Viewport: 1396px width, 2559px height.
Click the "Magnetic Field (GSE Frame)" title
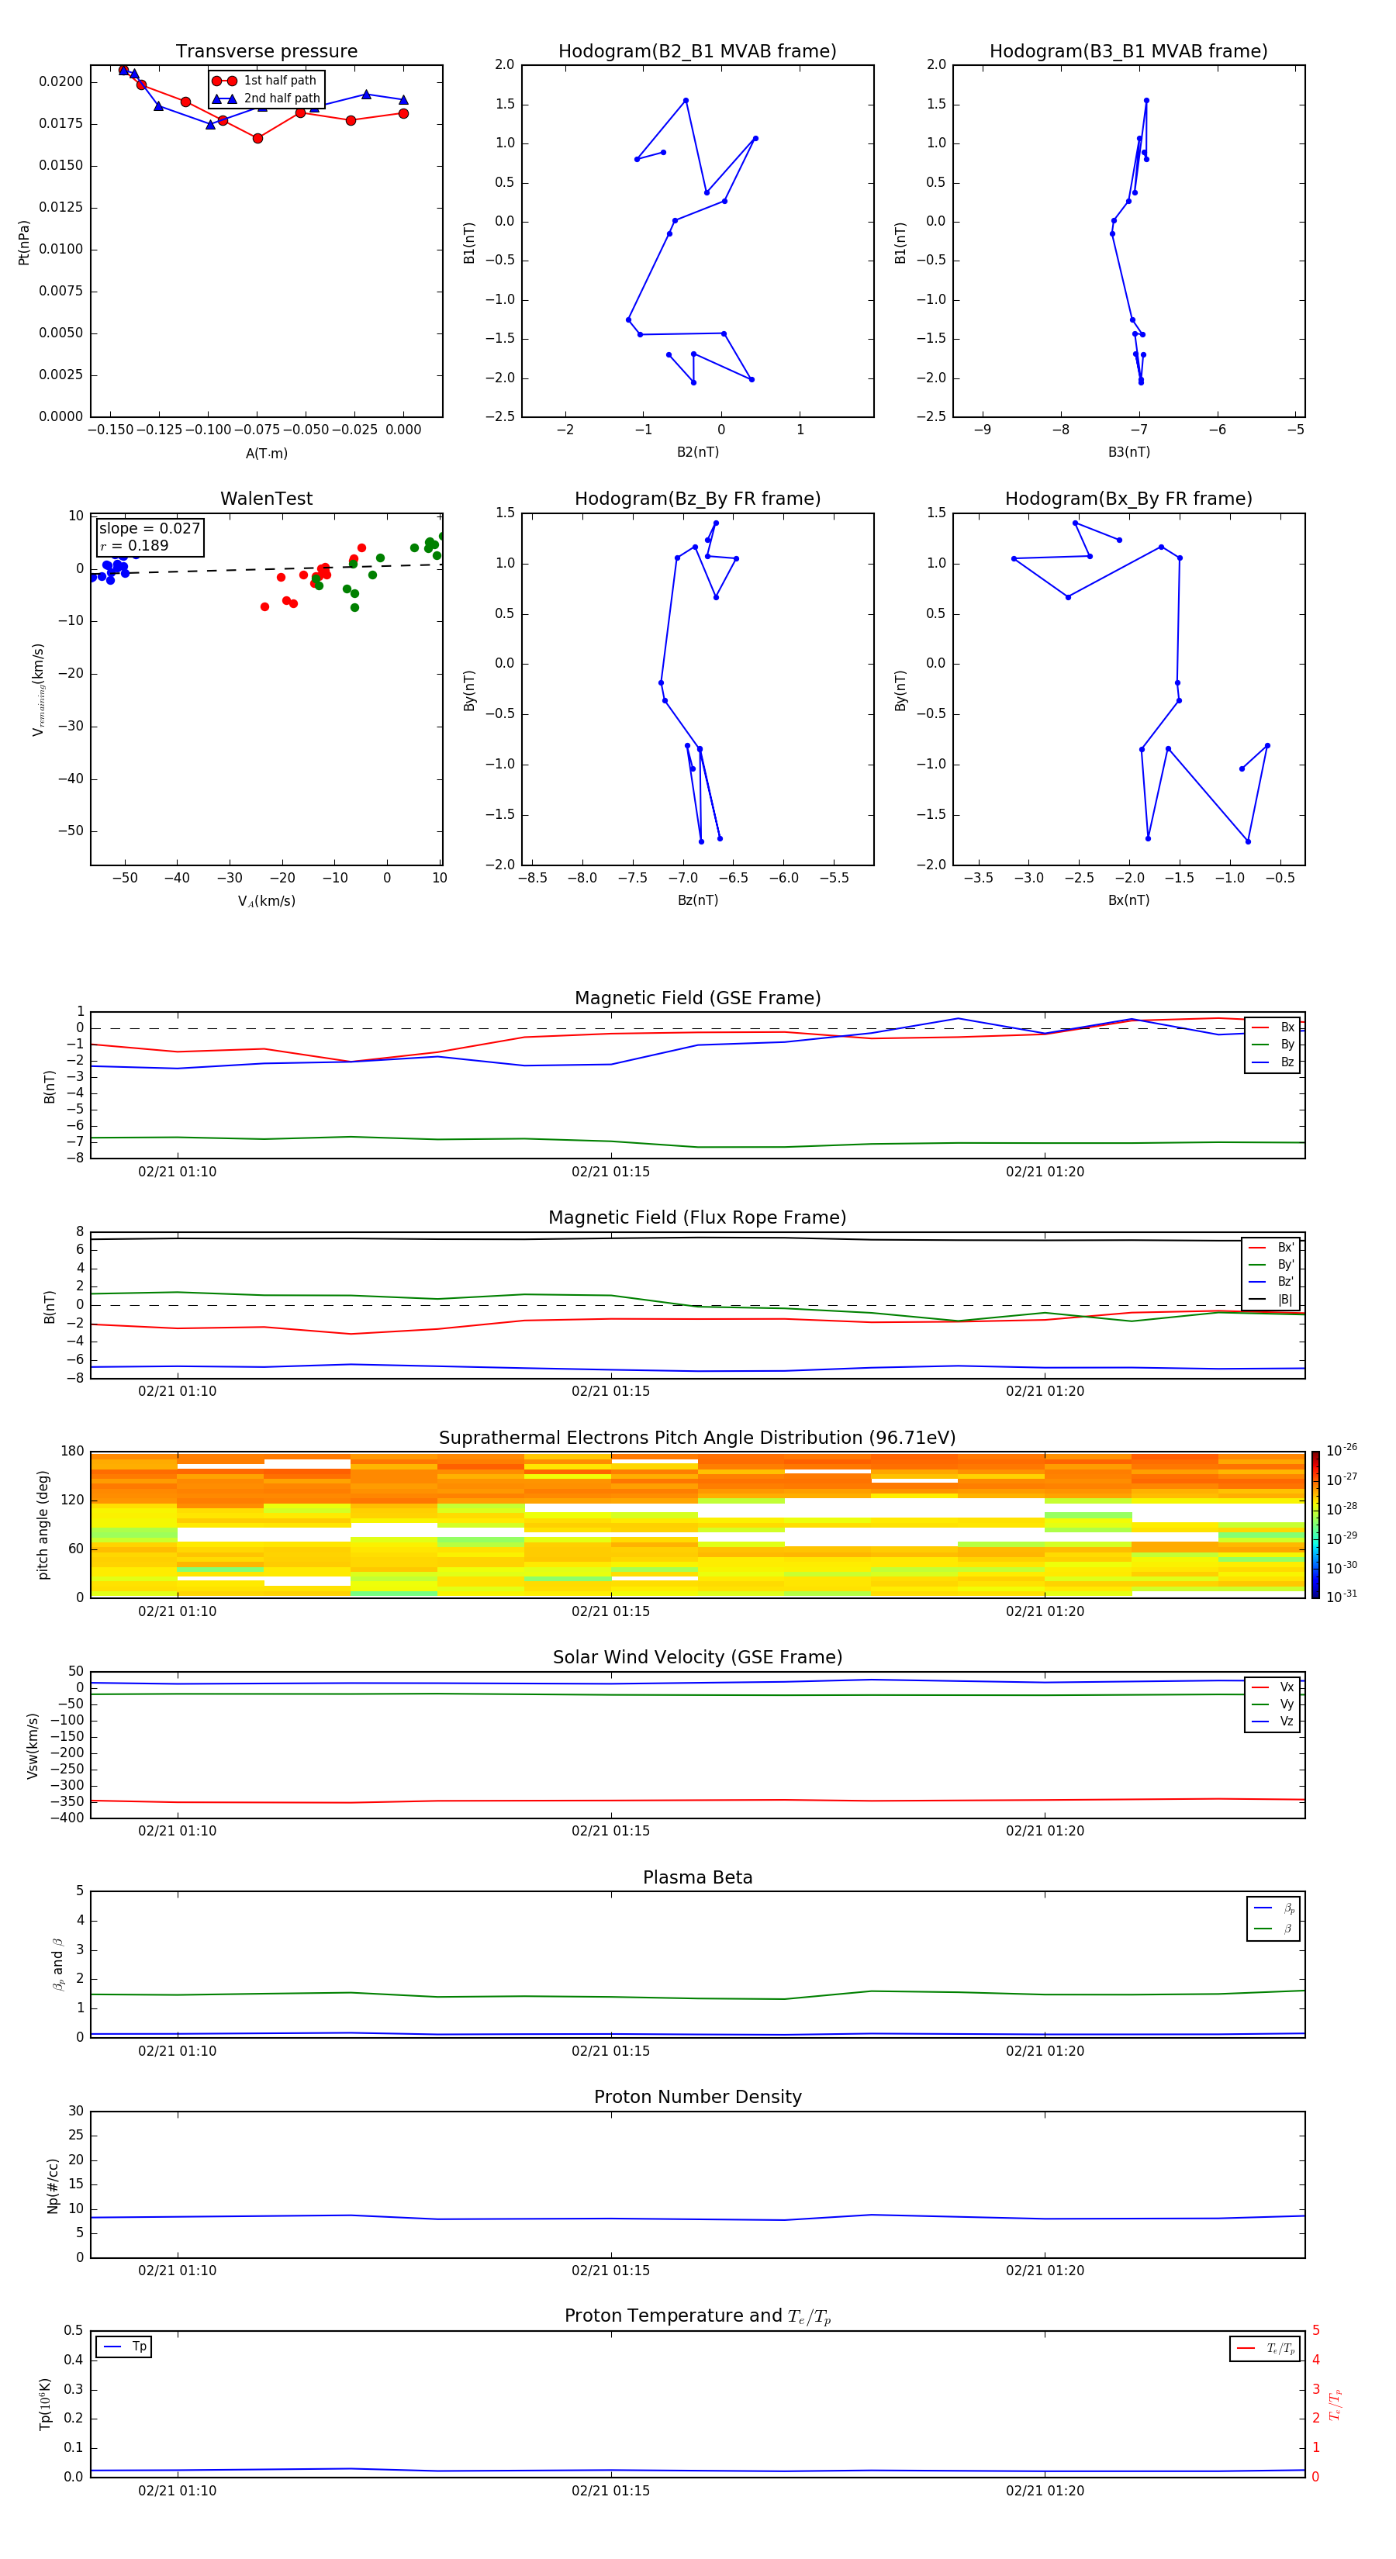coord(697,998)
